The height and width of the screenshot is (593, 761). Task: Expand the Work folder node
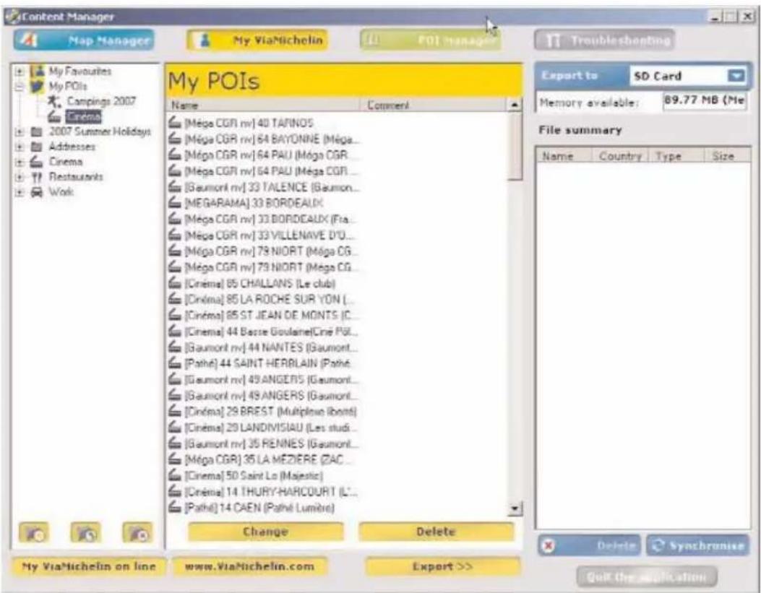(x=20, y=192)
